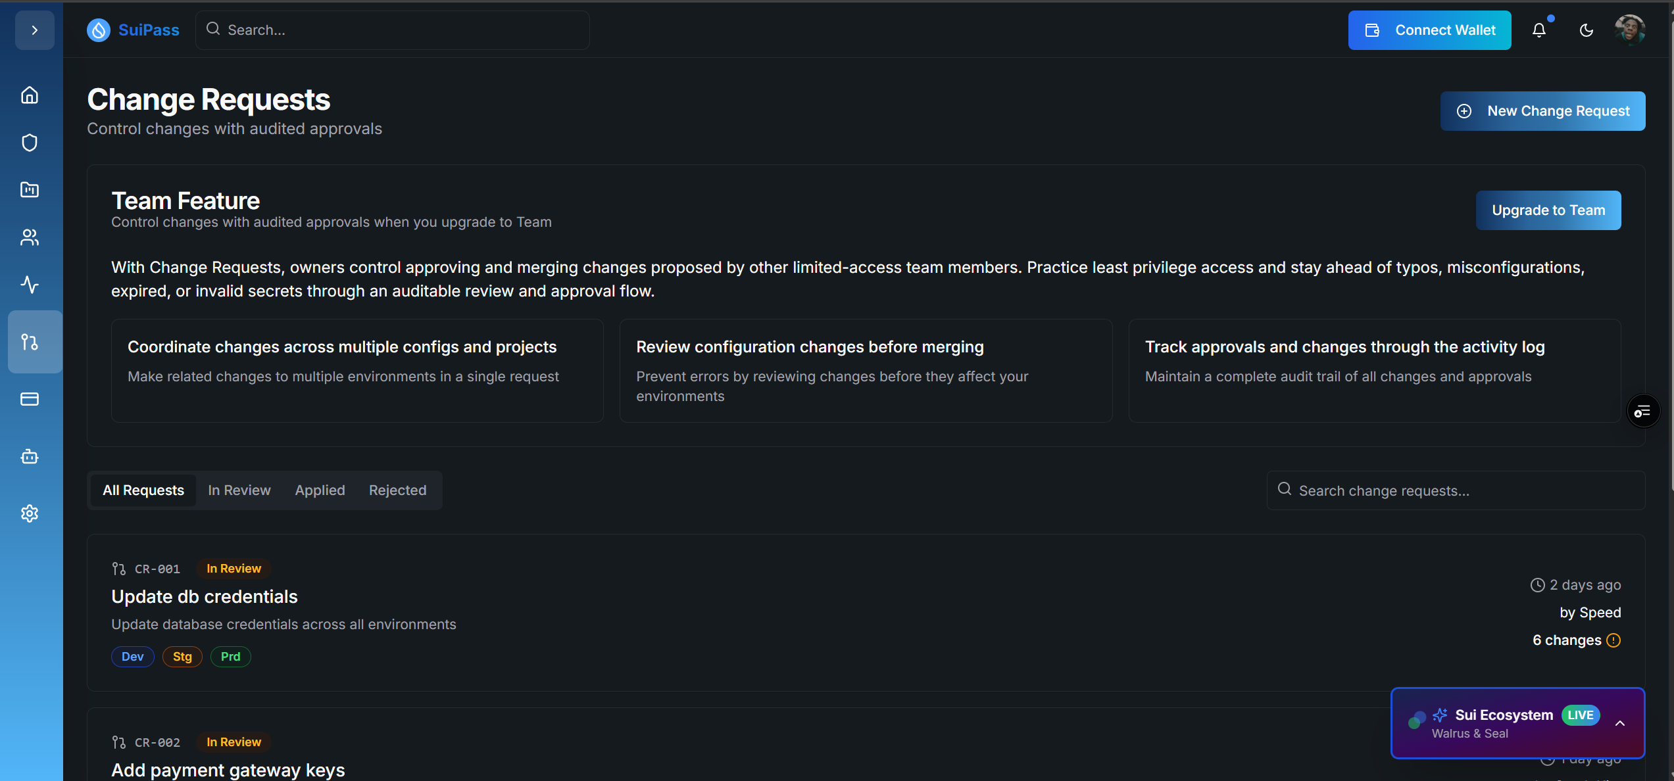Viewport: 1674px width, 781px height.
Task: Expand the sidebar with chevron arrow
Action: pyautogui.click(x=35, y=30)
